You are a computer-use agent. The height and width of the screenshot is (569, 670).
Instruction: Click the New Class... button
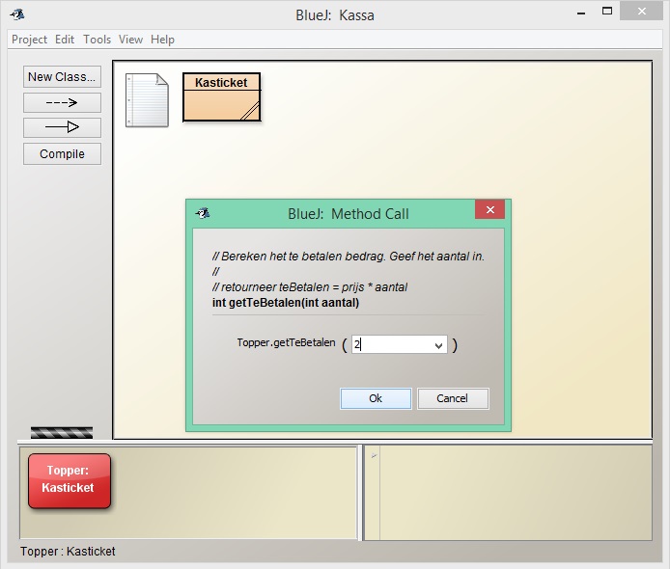62,77
